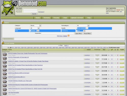The width and height of the screenshot is (127, 96).
Task: Open the Torrents navigation tab
Action: 47,18
